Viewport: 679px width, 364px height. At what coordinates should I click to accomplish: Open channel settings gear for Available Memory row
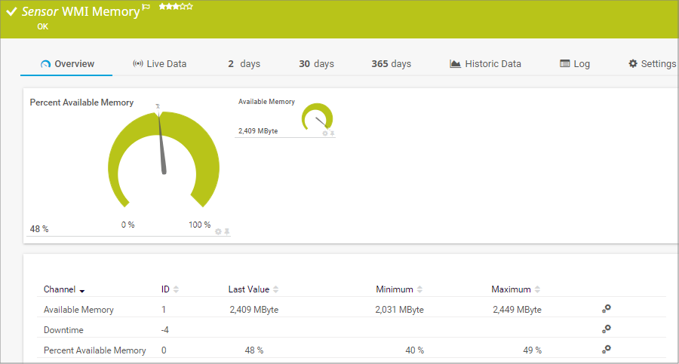click(606, 309)
